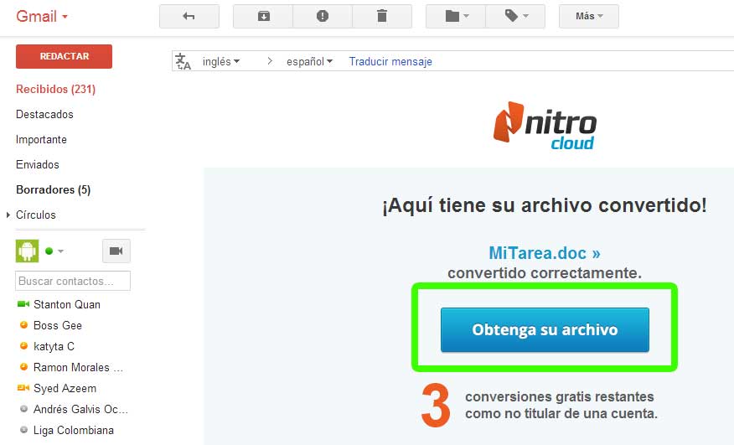Open the chat with Ramon Morales

[78, 367]
